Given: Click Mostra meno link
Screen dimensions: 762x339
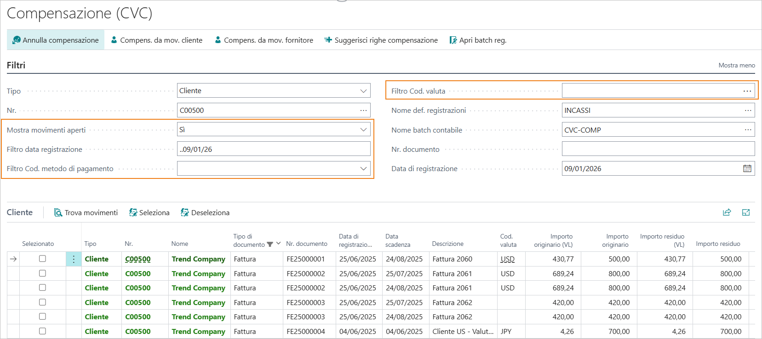Looking at the screenshot, I should point(736,66).
